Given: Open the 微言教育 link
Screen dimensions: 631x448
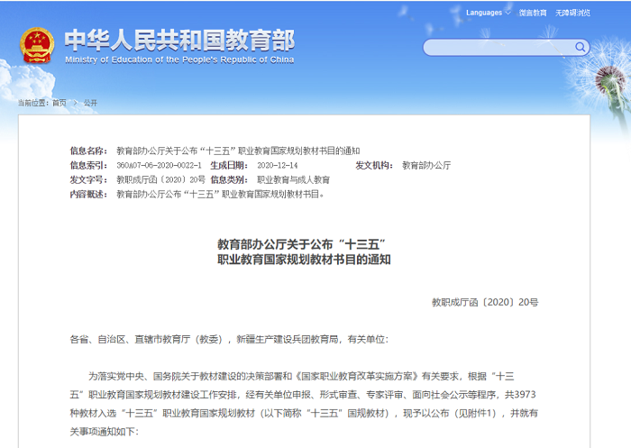Looking at the screenshot, I should click(x=532, y=13).
